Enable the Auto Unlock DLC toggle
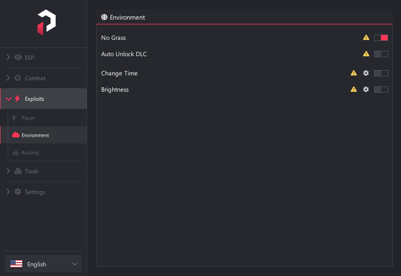This screenshot has width=401, height=276. (x=381, y=54)
